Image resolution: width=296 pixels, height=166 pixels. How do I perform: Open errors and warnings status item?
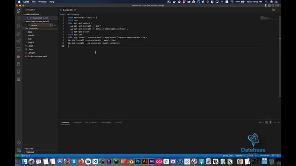coord(26,156)
